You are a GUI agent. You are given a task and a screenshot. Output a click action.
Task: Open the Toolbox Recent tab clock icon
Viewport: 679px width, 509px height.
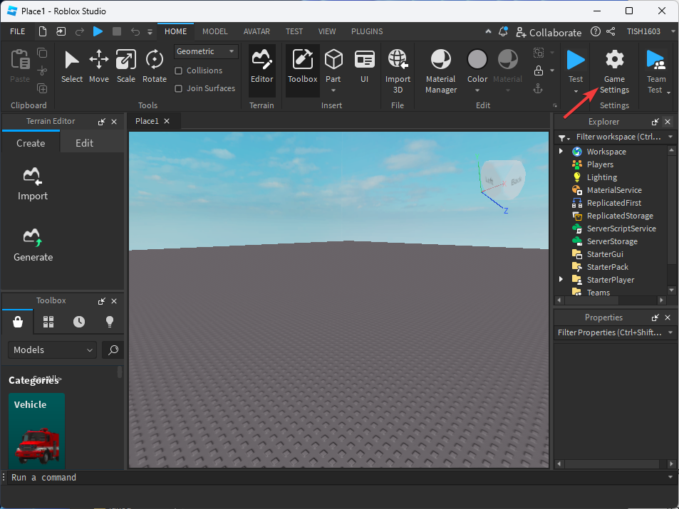click(x=79, y=322)
